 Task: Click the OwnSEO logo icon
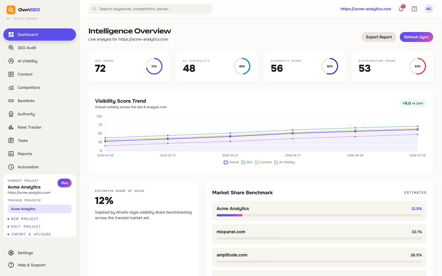click(x=11, y=10)
